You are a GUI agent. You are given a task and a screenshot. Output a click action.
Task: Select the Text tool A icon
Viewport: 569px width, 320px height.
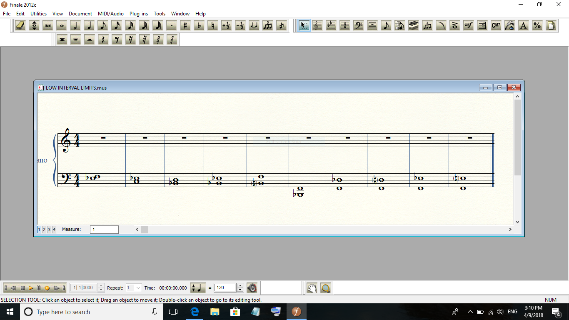523,25
